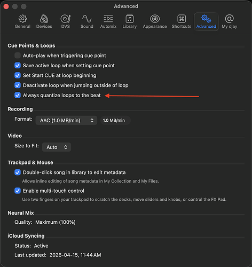Disable Enable multi-touch control checkbox
The width and height of the screenshot is (252, 267).
pos(18,191)
